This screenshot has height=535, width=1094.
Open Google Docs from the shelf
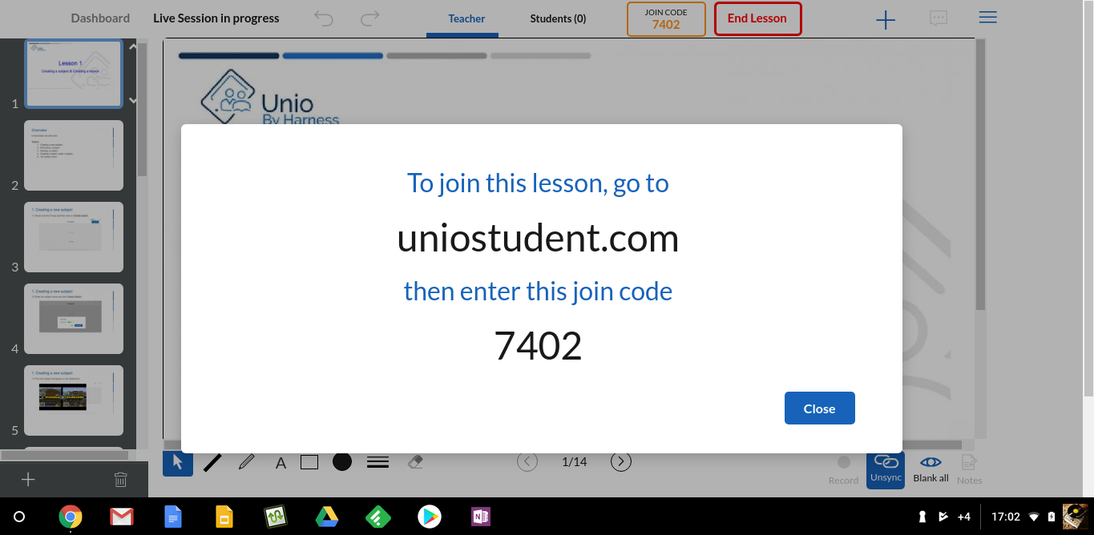(173, 517)
